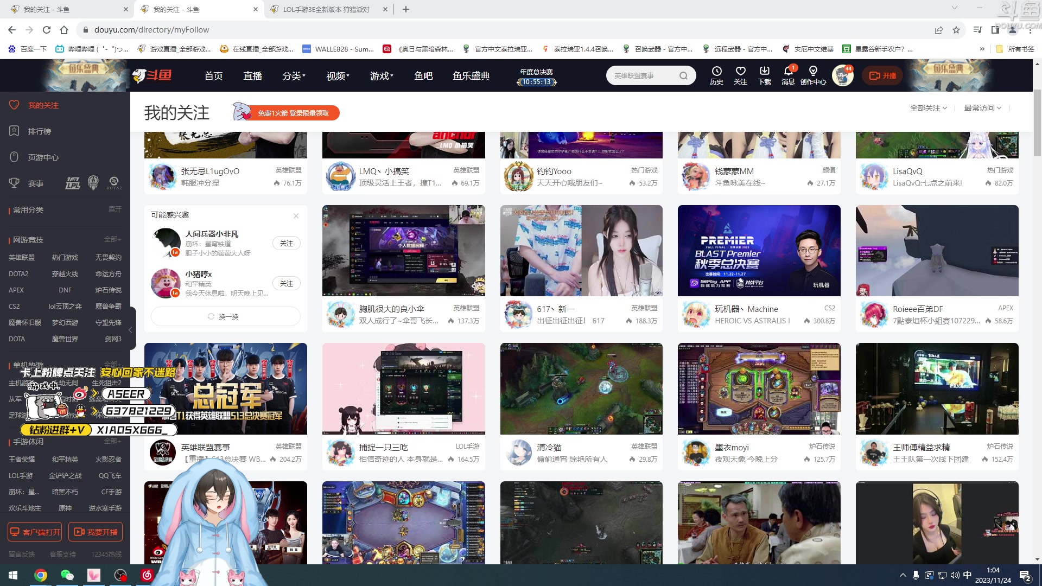
Task: Open WeChat from the taskbar
Action: [x=67, y=575]
